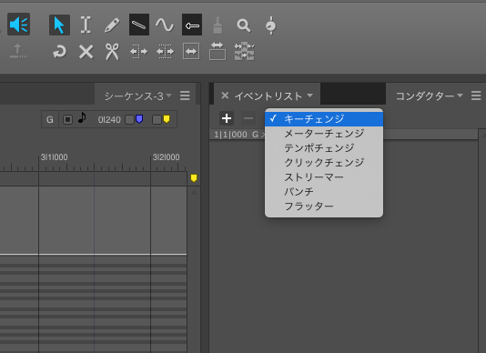Choose the straight line reshape tool
The height and width of the screenshot is (353, 486).
(x=139, y=25)
